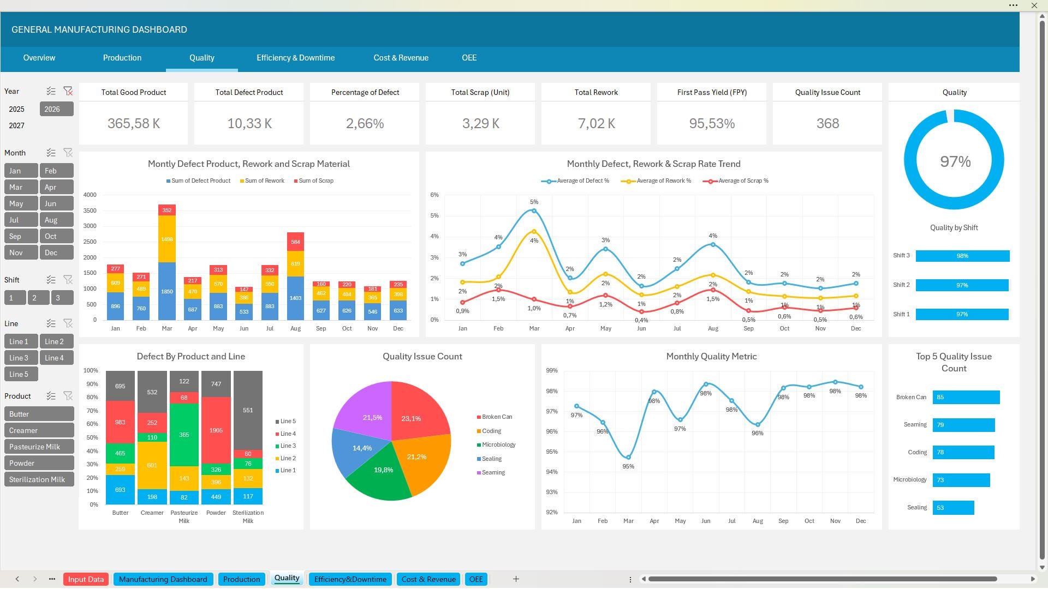The width and height of the screenshot is (1048, 589).
Task: Clear filter on the Month slicer
Action: pyautogui.click(x=68, y=153)
